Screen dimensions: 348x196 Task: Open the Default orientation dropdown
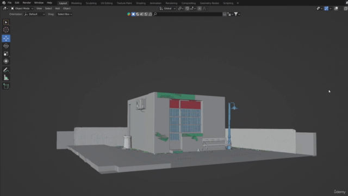34,14
